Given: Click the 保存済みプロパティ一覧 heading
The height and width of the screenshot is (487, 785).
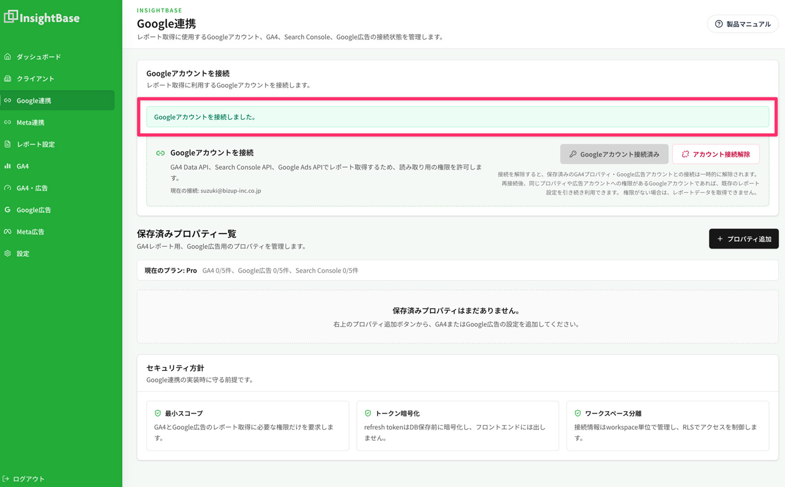Looking at the screenshot, I should pos(186,234).
